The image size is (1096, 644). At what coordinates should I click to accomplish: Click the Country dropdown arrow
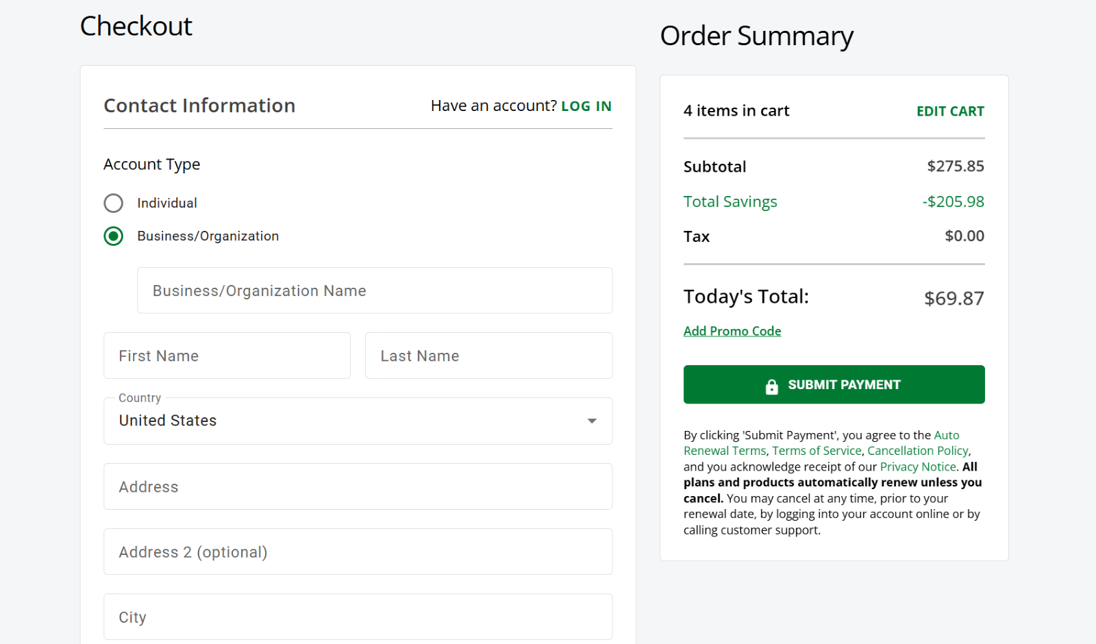[592, 421]
